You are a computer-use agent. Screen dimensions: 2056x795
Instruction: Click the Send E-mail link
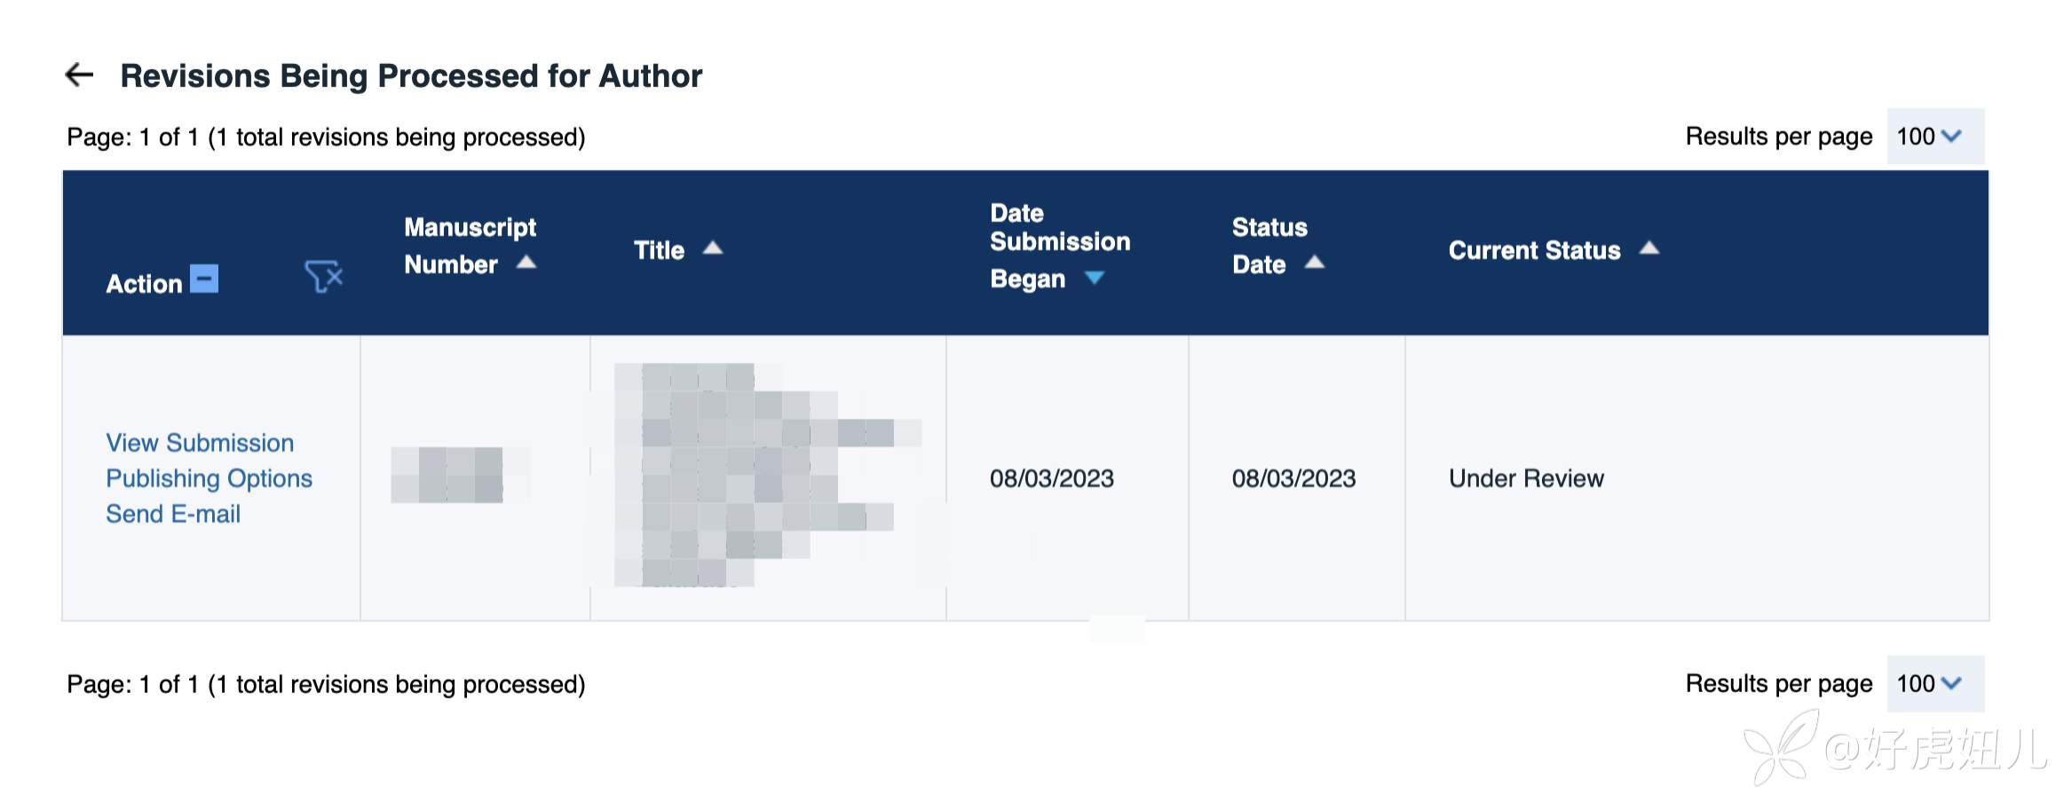[x=173, y=514]
